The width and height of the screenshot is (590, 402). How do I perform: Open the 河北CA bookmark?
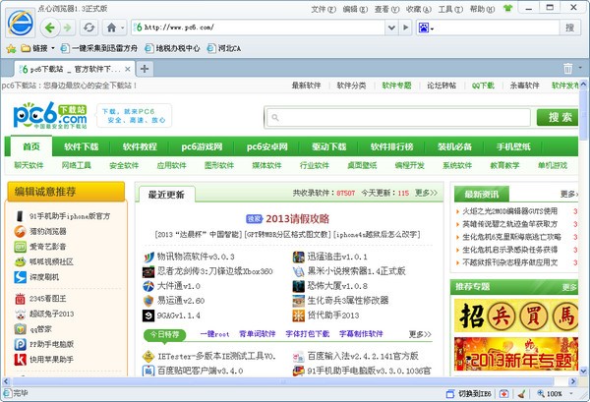tap(224, 48)
